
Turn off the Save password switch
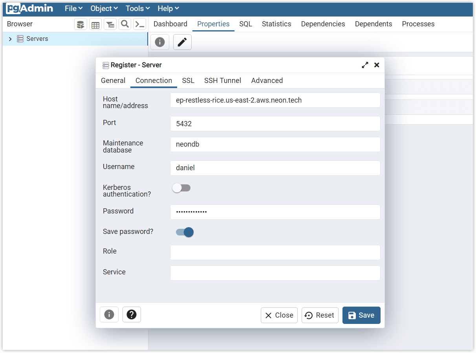pos(185,232)
